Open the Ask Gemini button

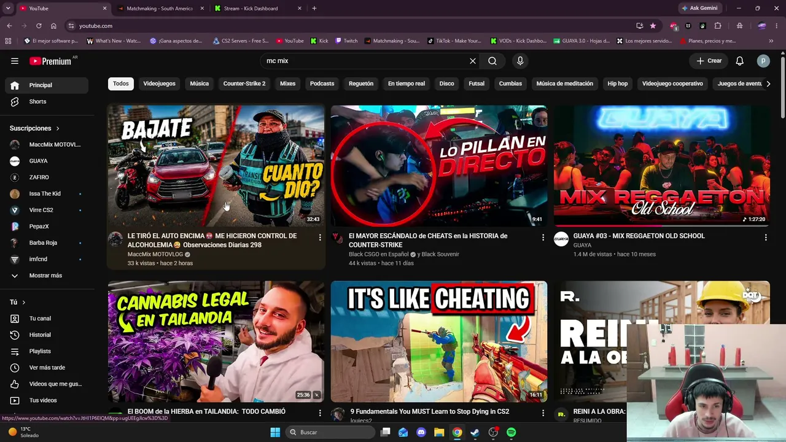pos(699,9)
